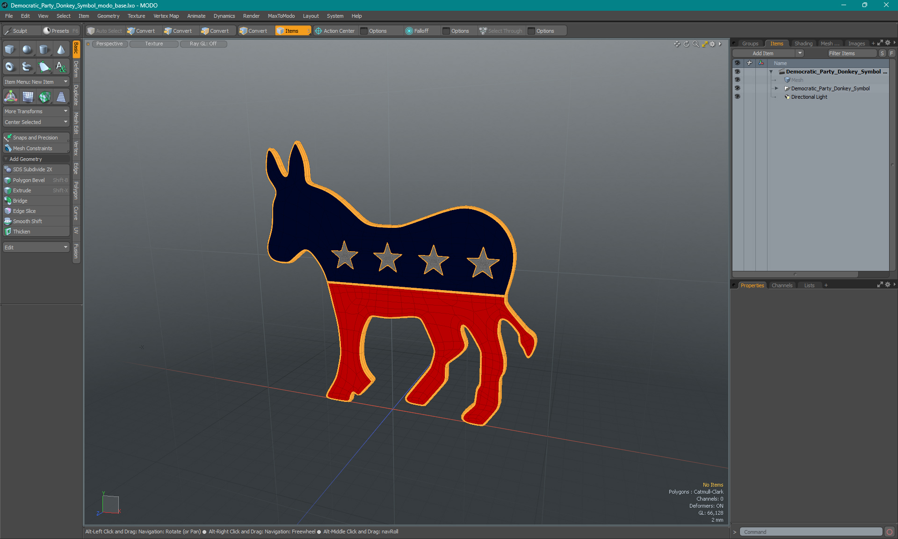The image size is (898, 539).
Task: Open the Render menu
Action: pyautogui.click(x=251, y=16)
